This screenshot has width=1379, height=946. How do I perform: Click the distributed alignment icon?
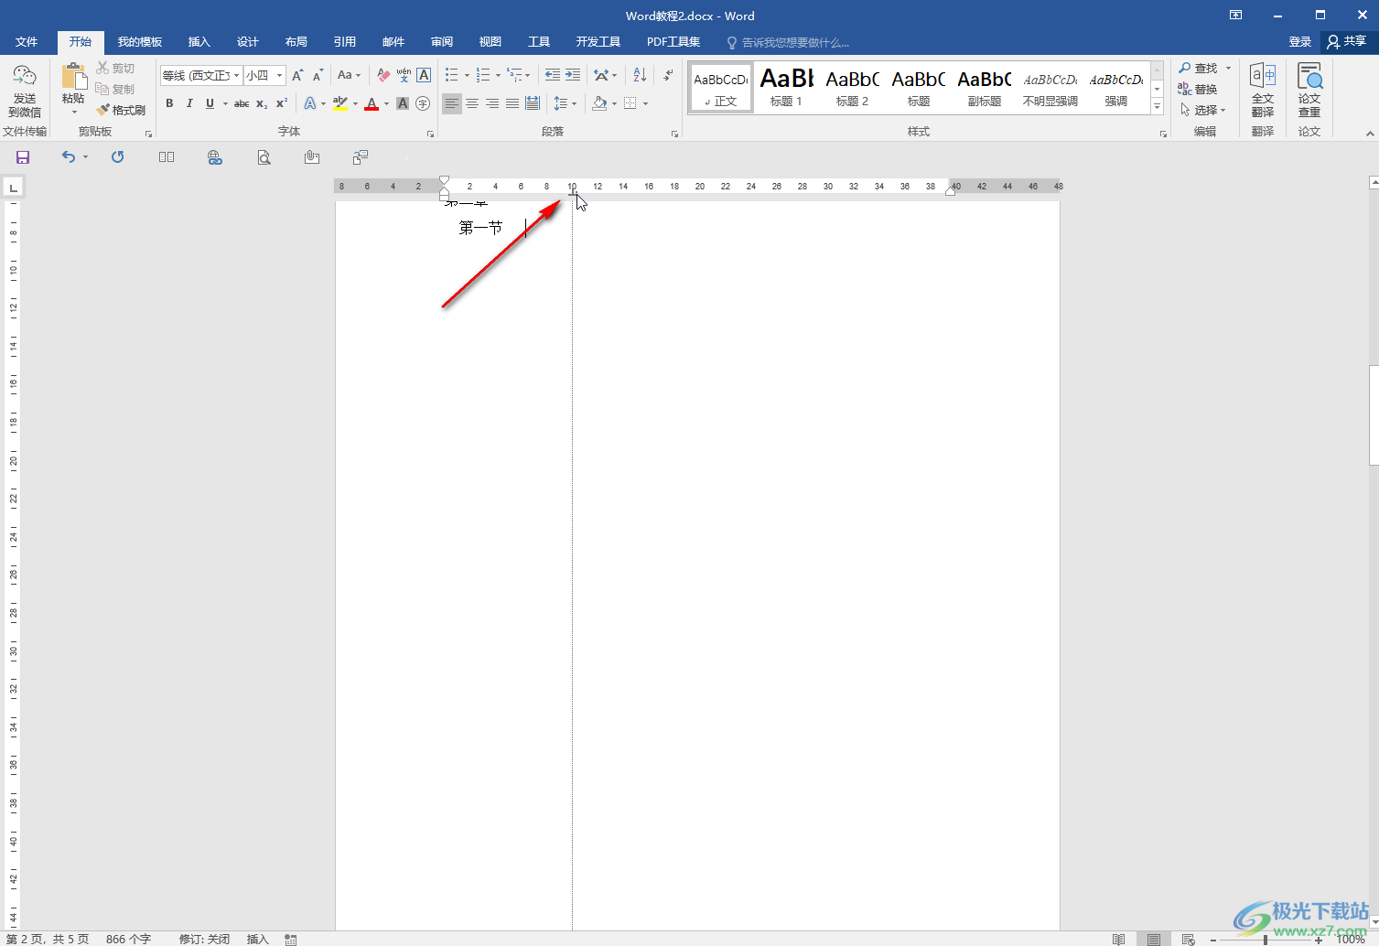[x=533, y=103]
